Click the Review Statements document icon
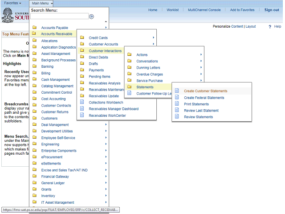Image resolution: width=285 pixels, height=214 pixels. 177,117
